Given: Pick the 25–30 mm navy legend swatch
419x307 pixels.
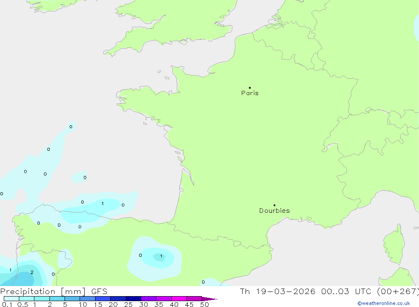Looking at the screenshot, I should pos(133,299).
